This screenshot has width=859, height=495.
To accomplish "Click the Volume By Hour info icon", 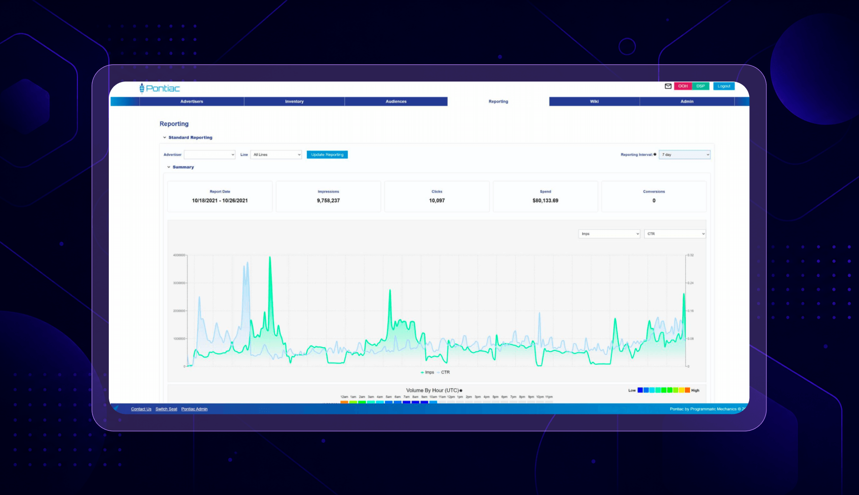I will (x=461, y=391).
